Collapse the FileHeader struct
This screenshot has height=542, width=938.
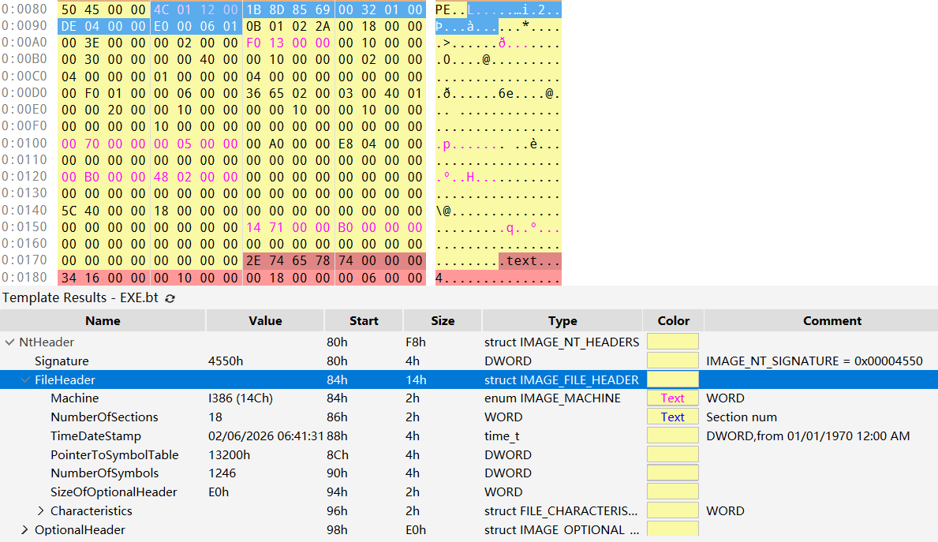(25, 380)
